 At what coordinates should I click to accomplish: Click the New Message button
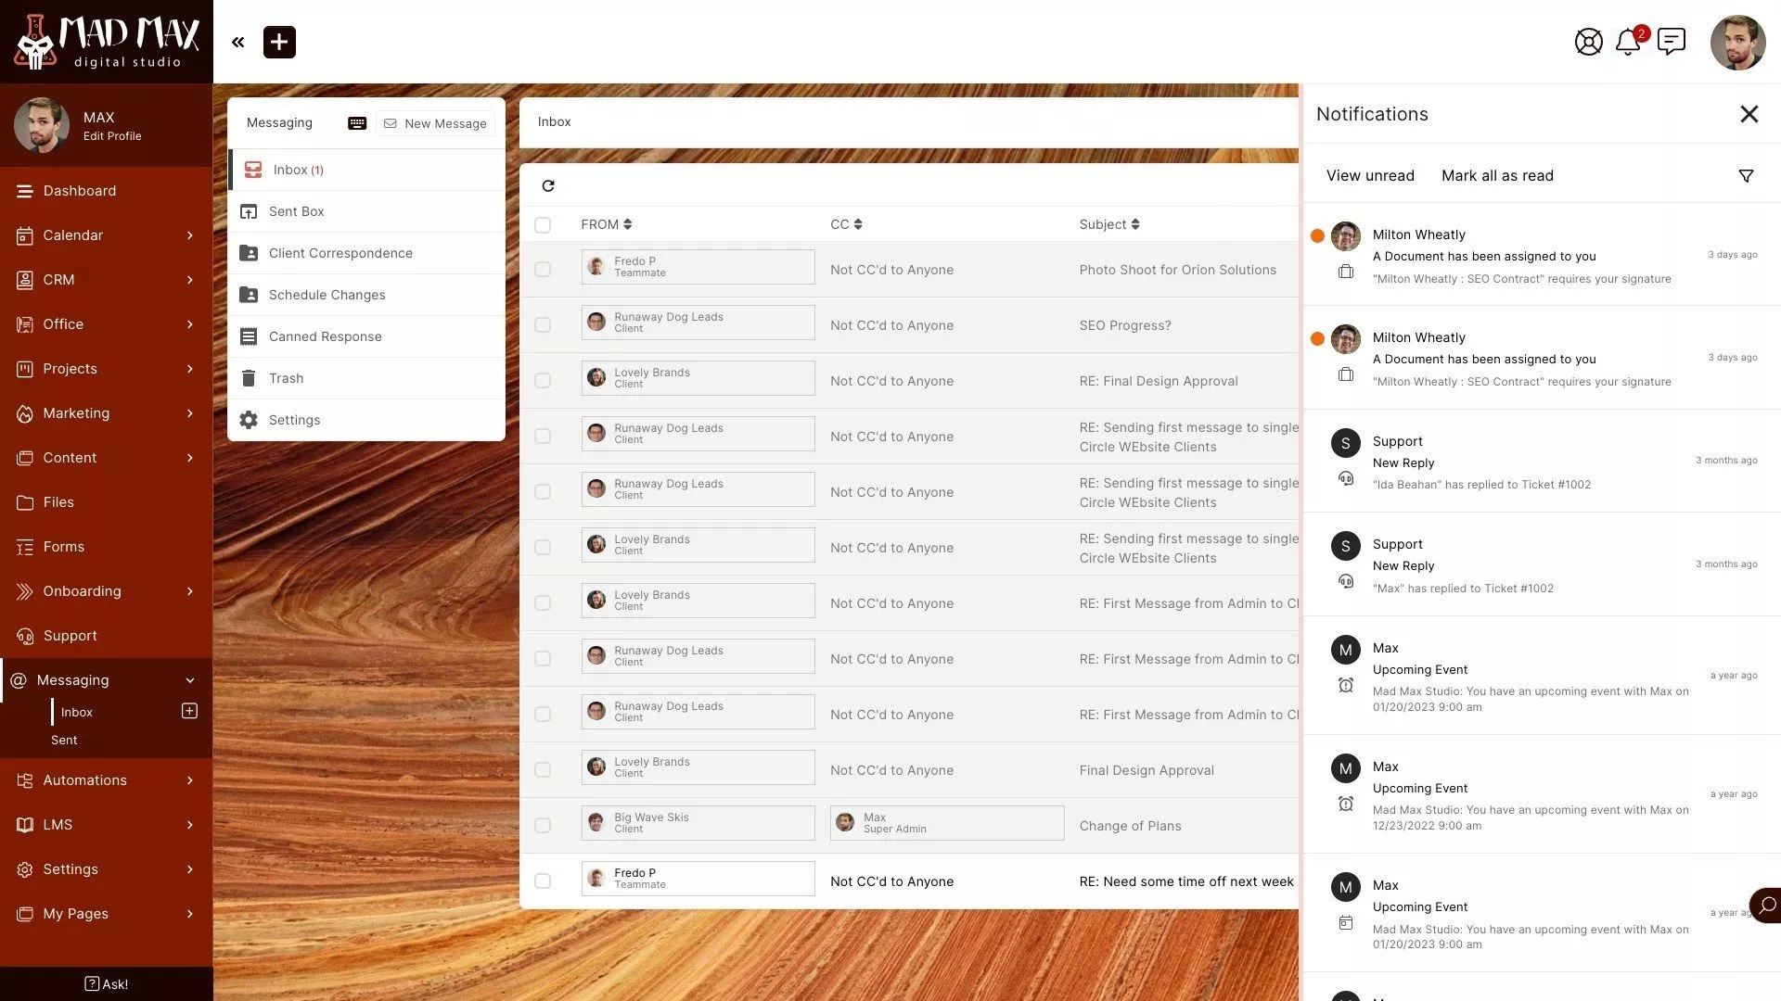pyautogui.click(x=435, y=123)
